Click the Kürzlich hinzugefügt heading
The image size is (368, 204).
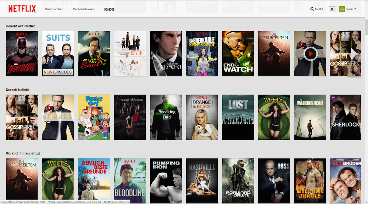(x=23, y=153)
